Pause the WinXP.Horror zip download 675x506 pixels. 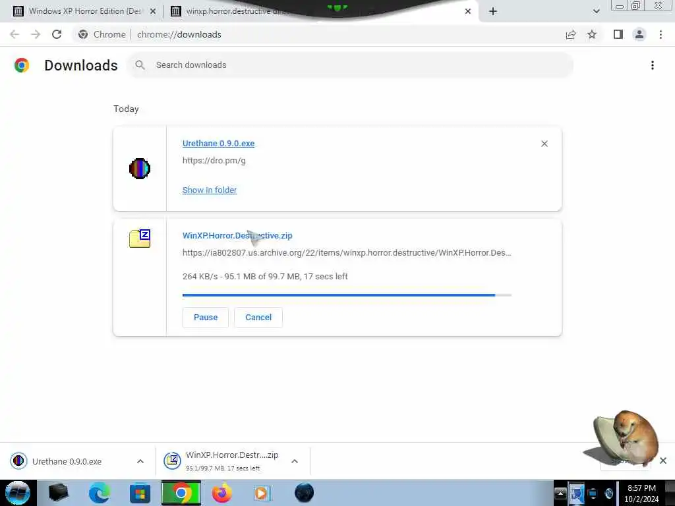coord(206,317)
